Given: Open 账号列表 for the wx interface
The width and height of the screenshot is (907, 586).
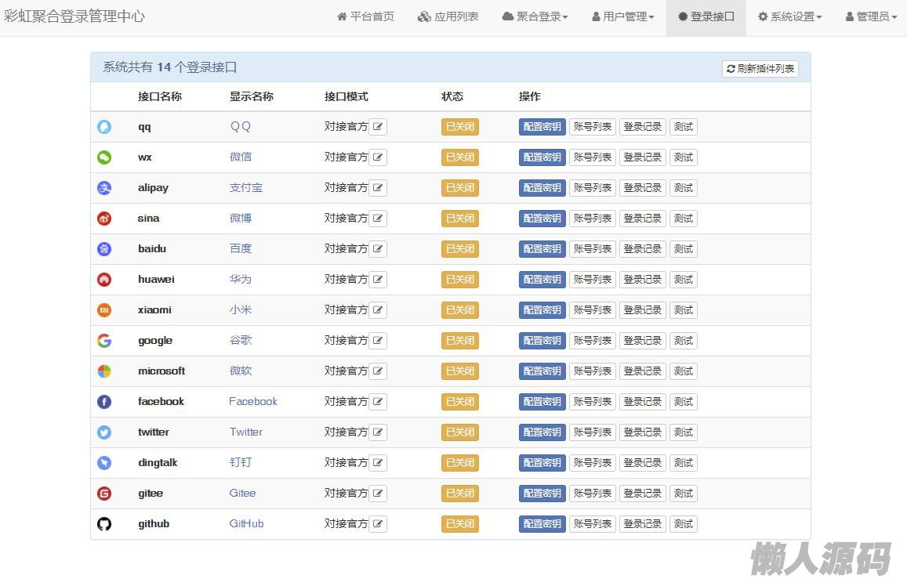Looking at the screenshot, I should [593, 157].
